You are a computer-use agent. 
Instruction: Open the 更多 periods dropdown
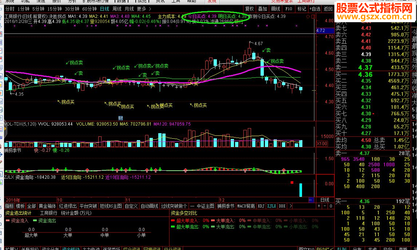(144, 9)
